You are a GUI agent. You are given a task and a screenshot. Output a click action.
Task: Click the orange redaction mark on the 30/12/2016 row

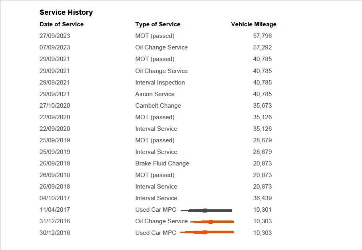point(207,232)
